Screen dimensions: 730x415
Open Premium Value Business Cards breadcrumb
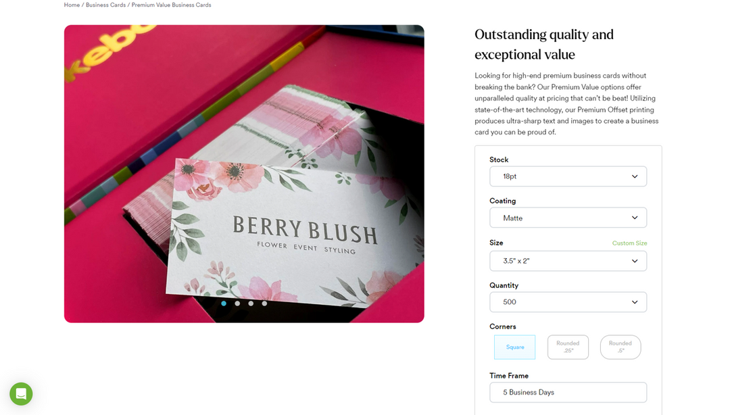(x=171, y=5)
